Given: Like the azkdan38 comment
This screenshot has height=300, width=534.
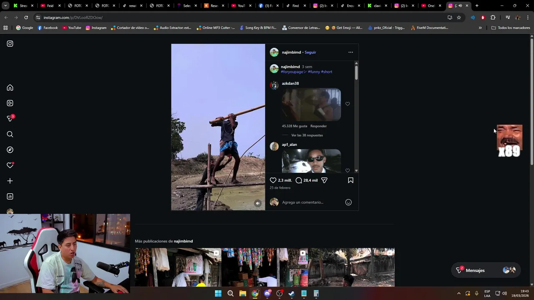Looking at the screenshot, I should (348, 104).
